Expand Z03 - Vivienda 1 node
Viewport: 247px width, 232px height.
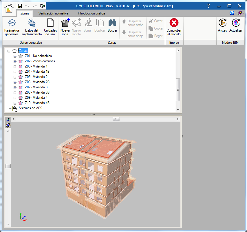(15, 67)
